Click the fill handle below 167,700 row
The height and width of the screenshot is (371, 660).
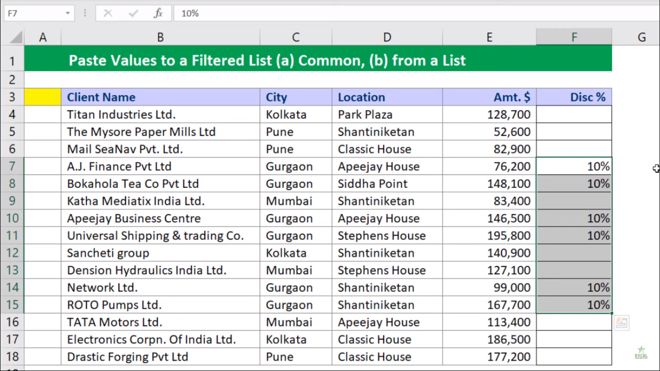point(612,314)
